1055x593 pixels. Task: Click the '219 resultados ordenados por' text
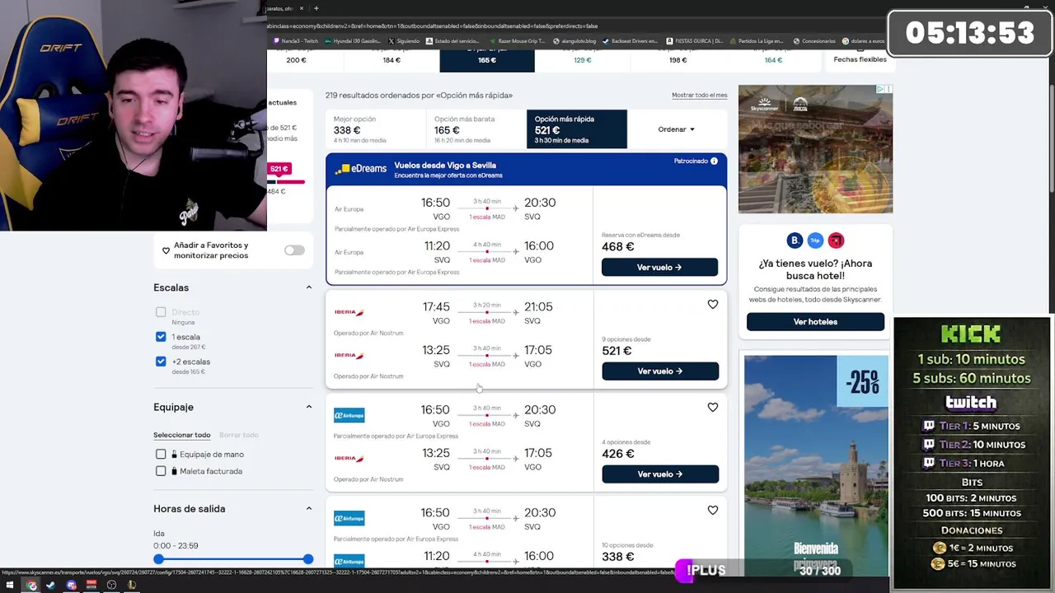point(419,96)
